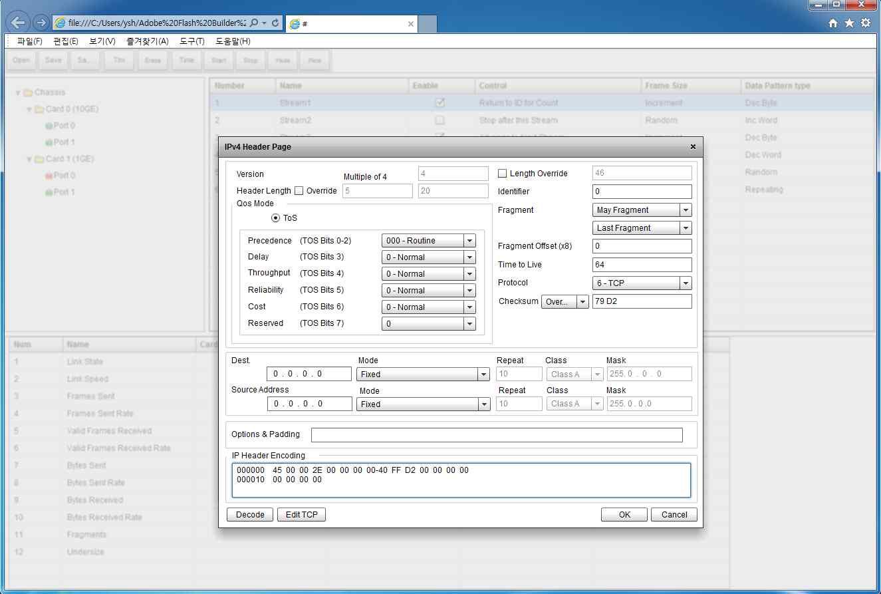Open the Delay (TOS Bits 3) dropdown
This screenshot has width=881, height=594.
click(x=429, y=257)
